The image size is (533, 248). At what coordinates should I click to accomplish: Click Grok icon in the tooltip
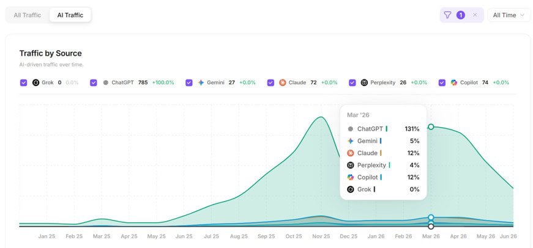pyautogui.click(x=351, y=189)
